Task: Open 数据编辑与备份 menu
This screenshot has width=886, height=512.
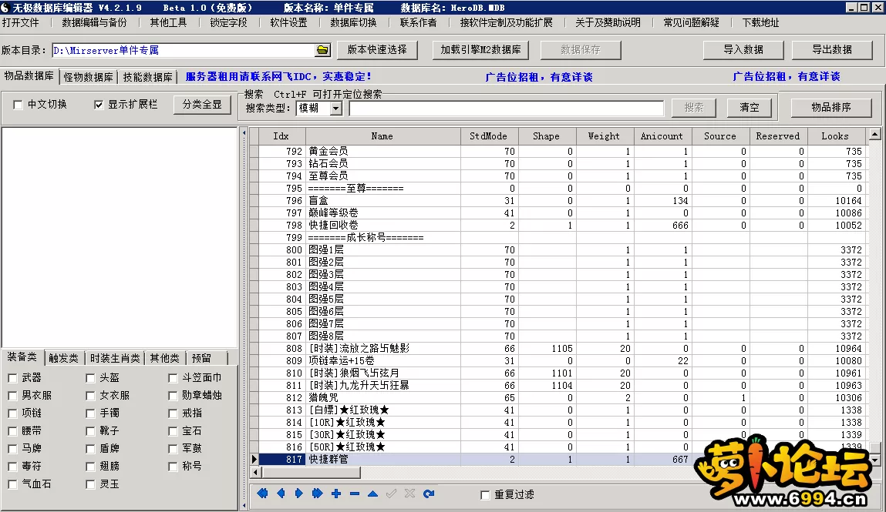Action: tap(94, 22)
